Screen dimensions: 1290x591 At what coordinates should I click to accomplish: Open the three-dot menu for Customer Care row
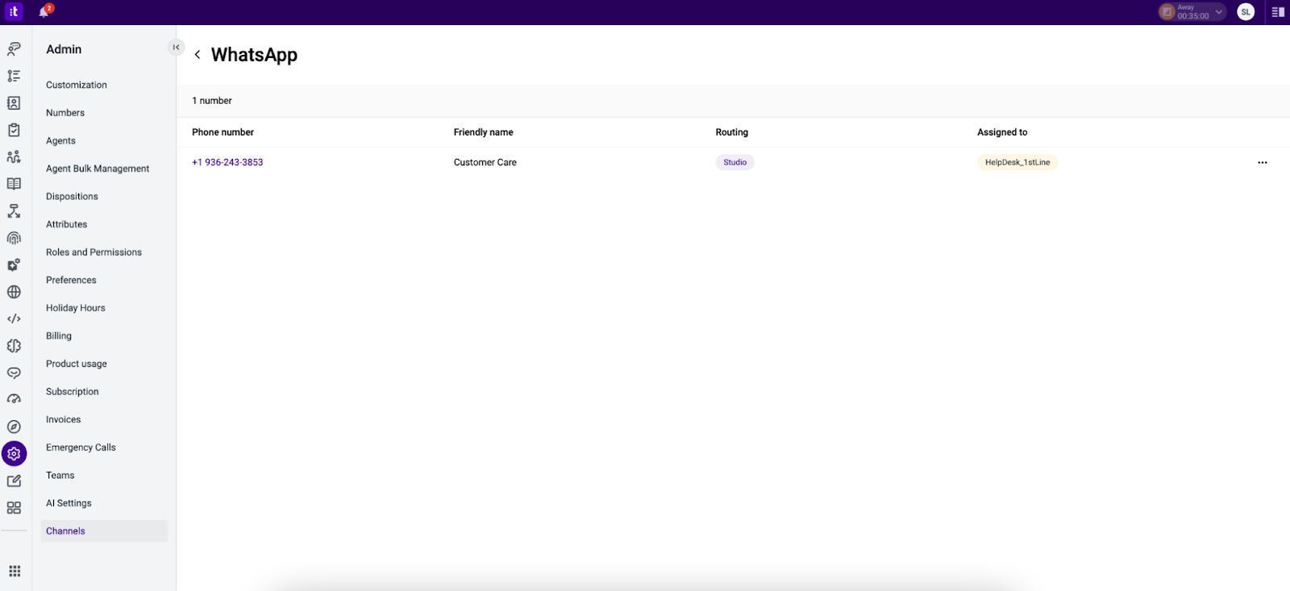(x=1263, y=163)
